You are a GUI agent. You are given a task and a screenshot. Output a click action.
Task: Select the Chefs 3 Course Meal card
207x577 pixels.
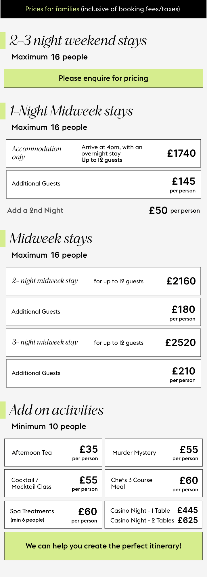(154, 483)
